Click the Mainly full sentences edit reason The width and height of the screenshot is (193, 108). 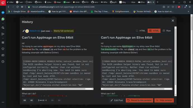(x=63, y=31)
